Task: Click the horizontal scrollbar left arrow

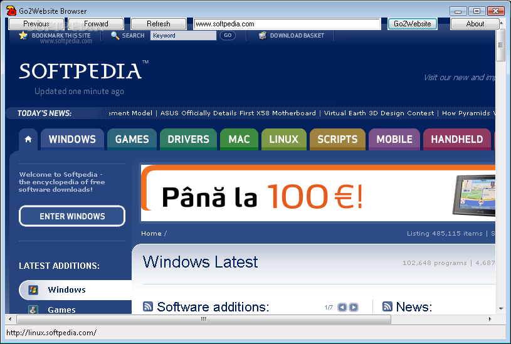Action: coord(10,319)
